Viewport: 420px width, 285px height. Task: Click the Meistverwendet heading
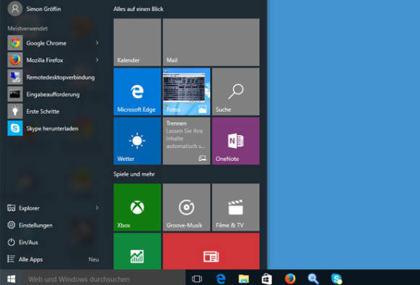(28, 28)
